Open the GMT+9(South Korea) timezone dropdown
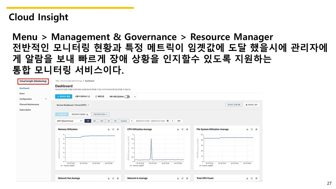The height and width of the screenshot is (189, 336). tap(69, 121)
